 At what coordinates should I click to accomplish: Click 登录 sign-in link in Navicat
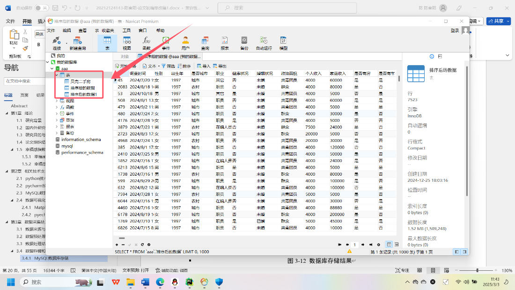(455, 30)
